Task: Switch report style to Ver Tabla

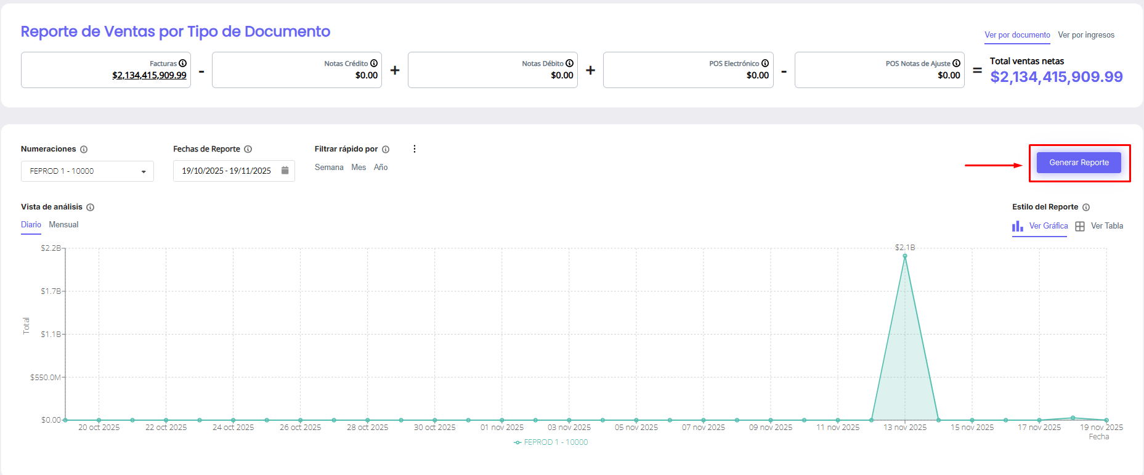Action: [1100, 226]
